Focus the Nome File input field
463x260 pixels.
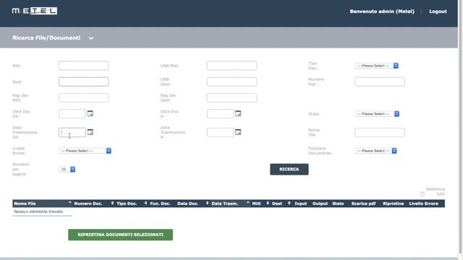click(380, 132)
